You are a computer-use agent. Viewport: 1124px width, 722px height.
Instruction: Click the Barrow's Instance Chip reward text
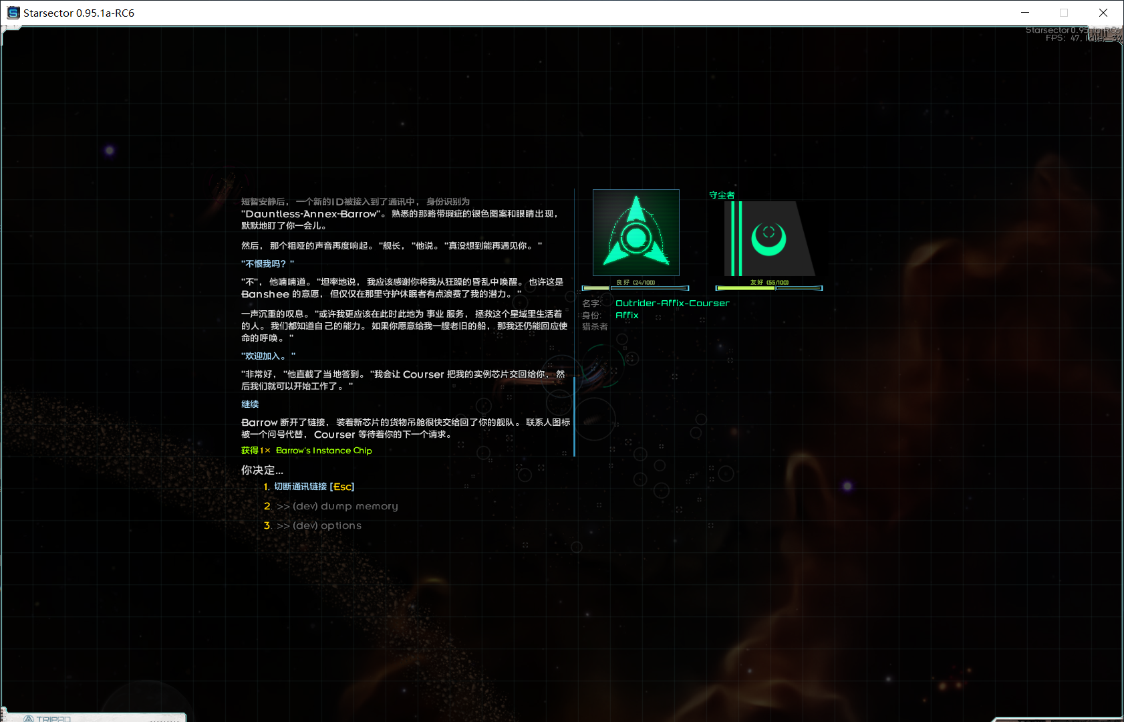323,451
